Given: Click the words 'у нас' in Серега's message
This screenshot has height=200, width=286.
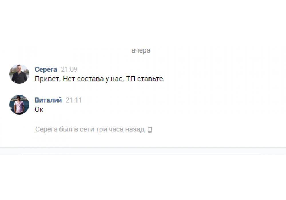Looking at the screenshot, I should (115, 79).
